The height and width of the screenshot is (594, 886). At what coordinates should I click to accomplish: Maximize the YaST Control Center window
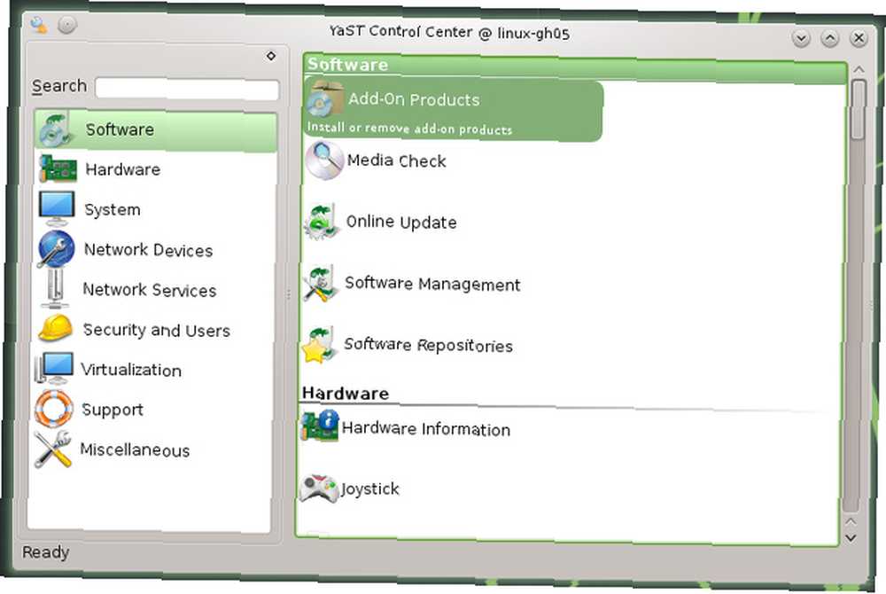click(830, 38)
